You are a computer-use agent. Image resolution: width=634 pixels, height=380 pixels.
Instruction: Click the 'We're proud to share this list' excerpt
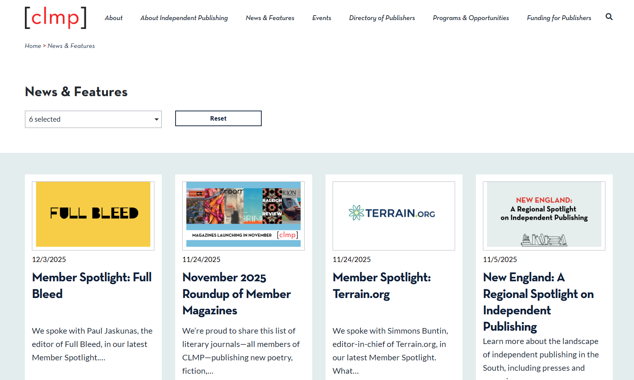[x=241, y=351]
